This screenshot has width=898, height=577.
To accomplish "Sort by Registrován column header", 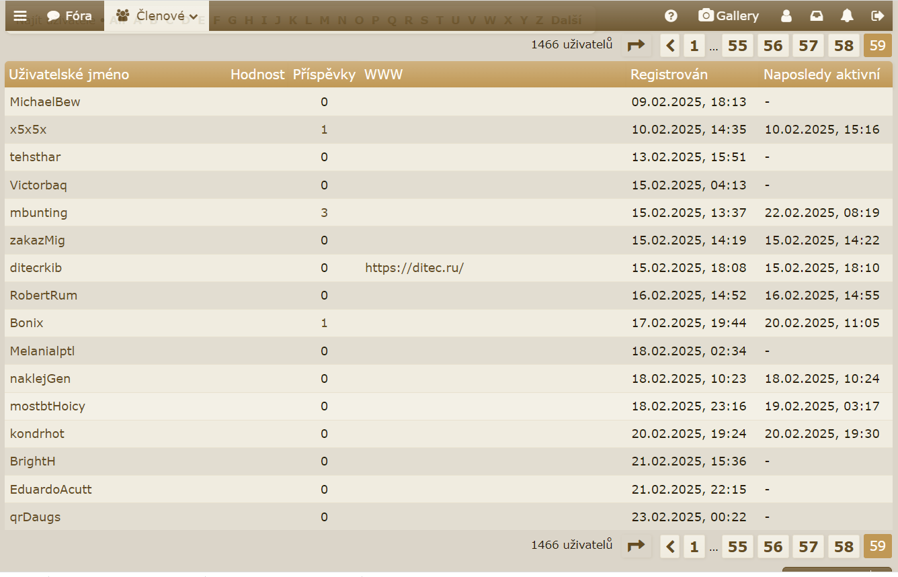I will click(x=669, y=75).
